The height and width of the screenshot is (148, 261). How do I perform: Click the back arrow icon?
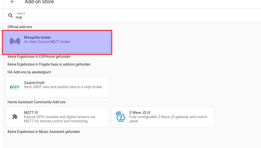click(x=13, y=2)
